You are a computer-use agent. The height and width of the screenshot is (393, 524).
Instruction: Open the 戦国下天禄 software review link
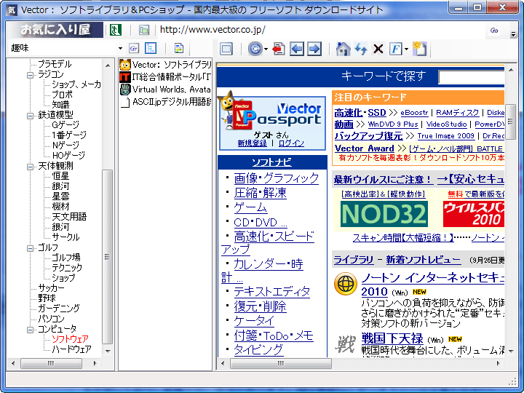coord(392,338)
